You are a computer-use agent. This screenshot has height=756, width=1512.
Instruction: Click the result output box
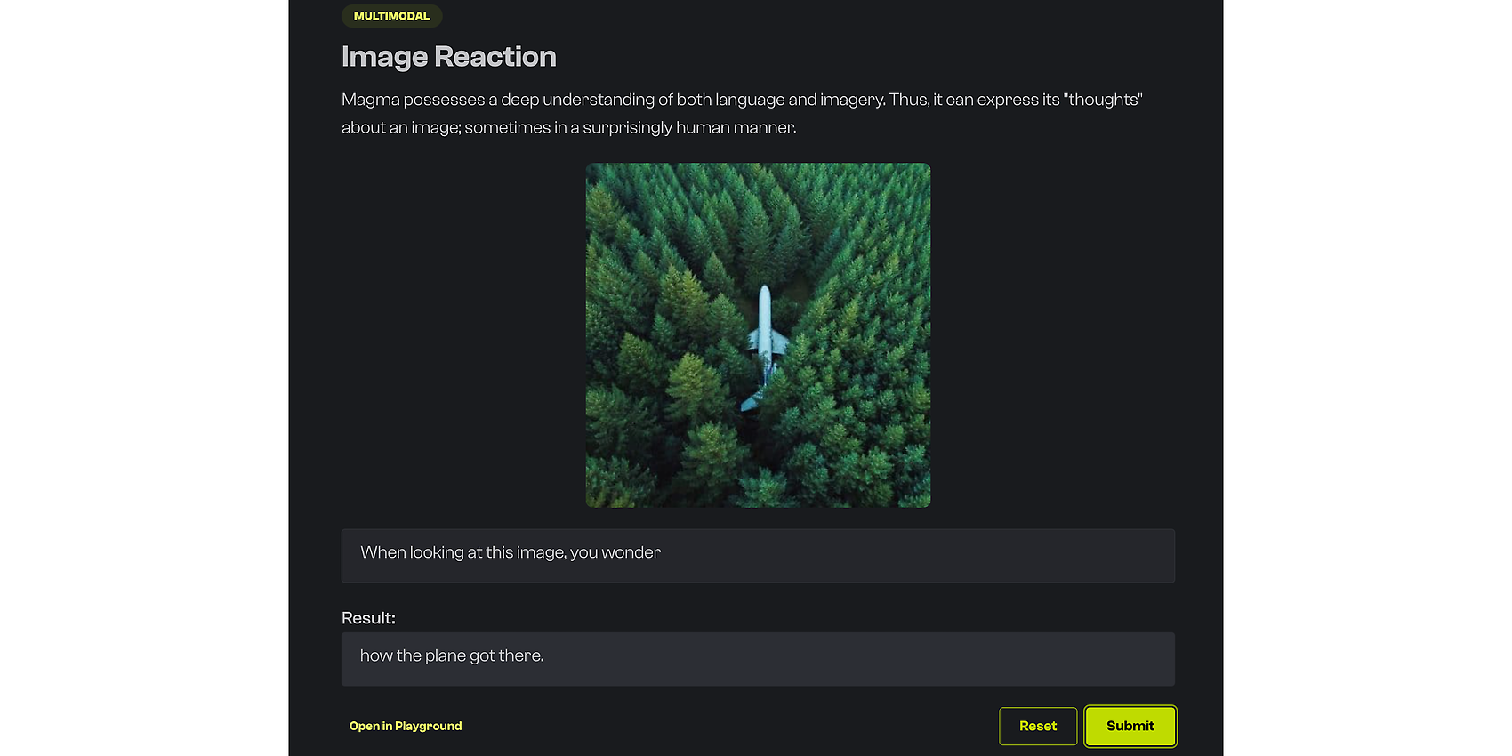[758, 659]
